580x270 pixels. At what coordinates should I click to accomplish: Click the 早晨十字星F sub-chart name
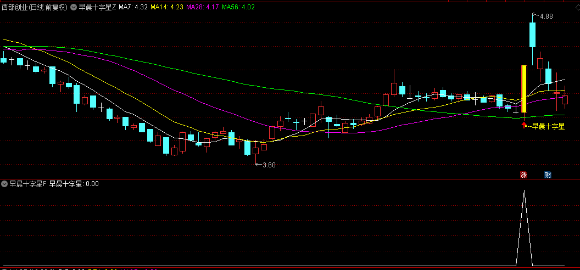28,184
